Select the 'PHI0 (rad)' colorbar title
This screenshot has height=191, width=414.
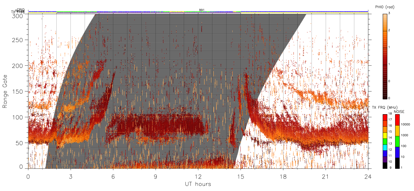pos(384,7)
